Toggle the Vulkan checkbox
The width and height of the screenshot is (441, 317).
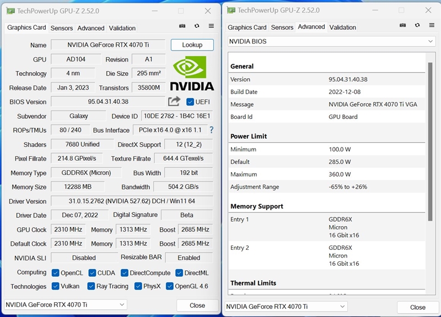pyautogui.click(x=56, y=286)
